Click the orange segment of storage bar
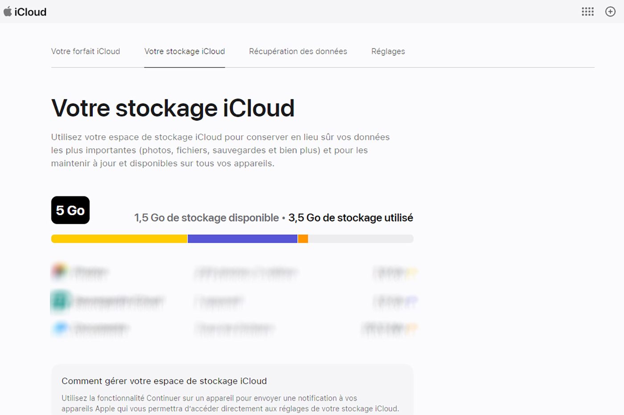Screen dimensions: 624x415 point(303,239)
